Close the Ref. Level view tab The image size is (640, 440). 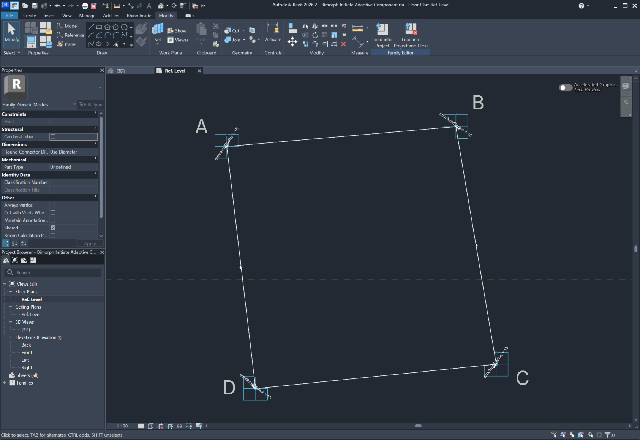(x=199, y=71)
